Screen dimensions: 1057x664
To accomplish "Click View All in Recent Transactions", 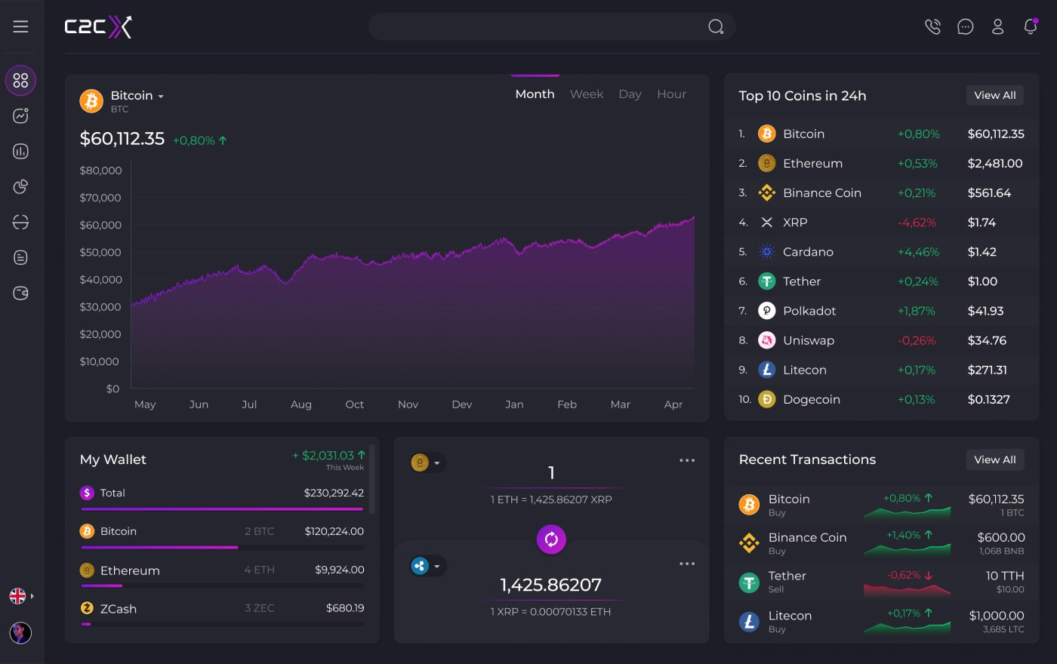I will pyautogui.click(x=994, y=460).
